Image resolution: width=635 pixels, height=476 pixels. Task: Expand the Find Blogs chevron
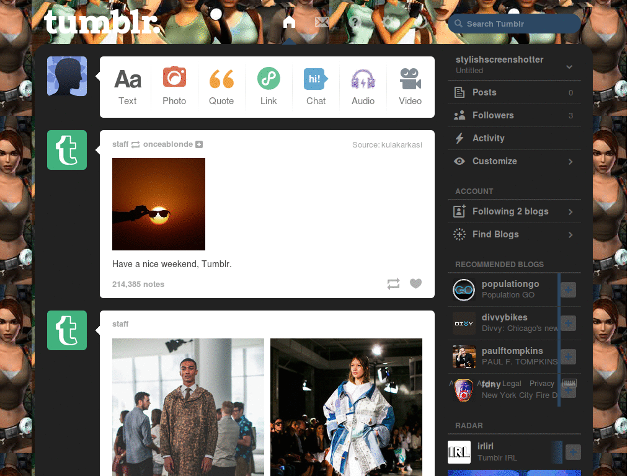(571, 235)
